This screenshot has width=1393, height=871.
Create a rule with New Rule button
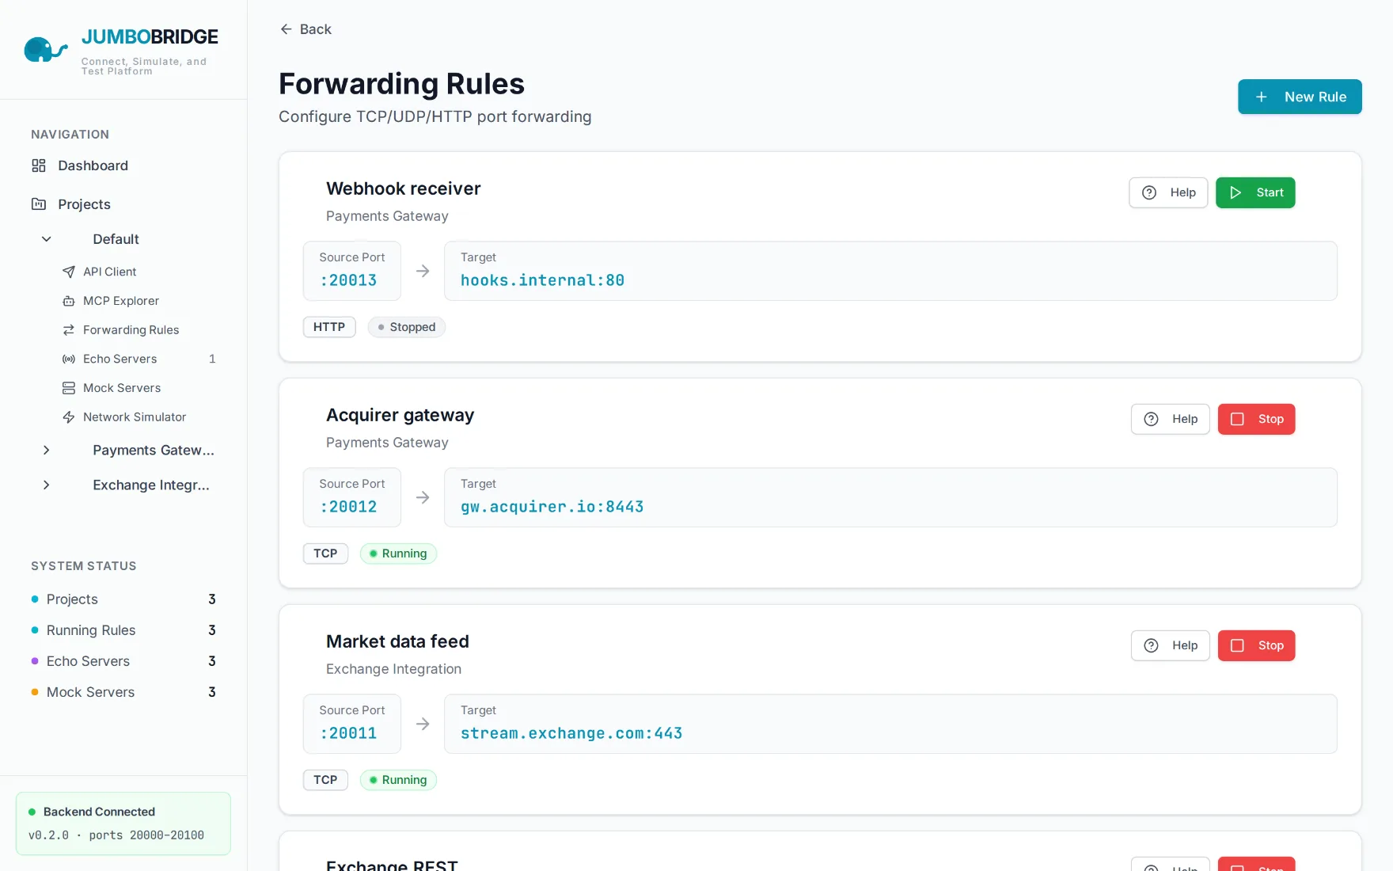[x=1300, y=97]
